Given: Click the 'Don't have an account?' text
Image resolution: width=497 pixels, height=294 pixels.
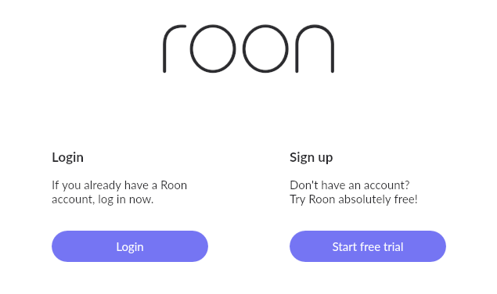Looking at the screenshot, I should pyautogui.click(x=350, y=185).
